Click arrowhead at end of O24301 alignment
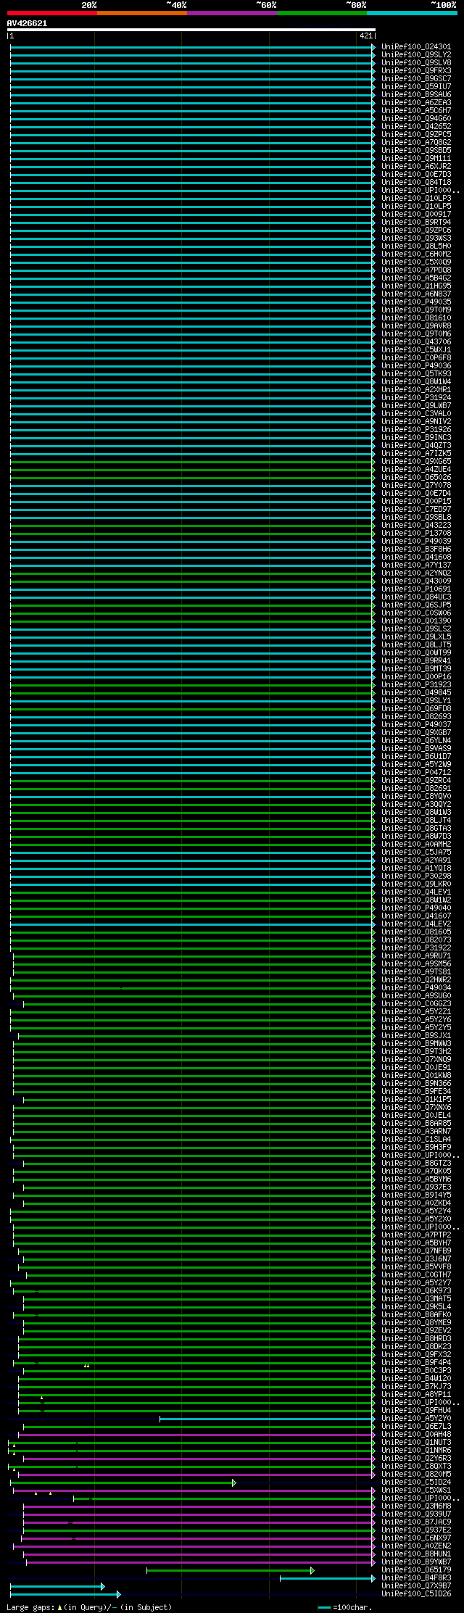 pyautogui.click(x=373, y=47)
